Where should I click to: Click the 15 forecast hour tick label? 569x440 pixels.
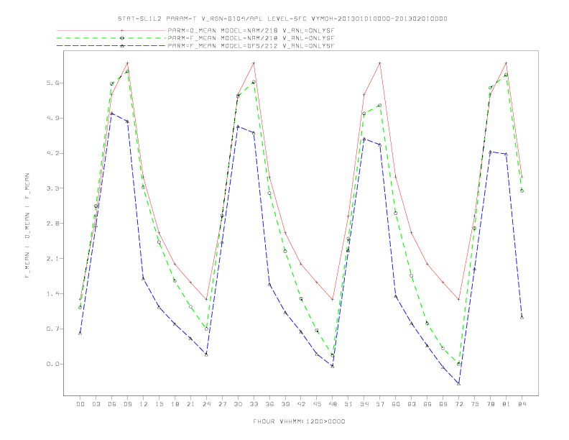pyautogui.click(x=159, y=404)
